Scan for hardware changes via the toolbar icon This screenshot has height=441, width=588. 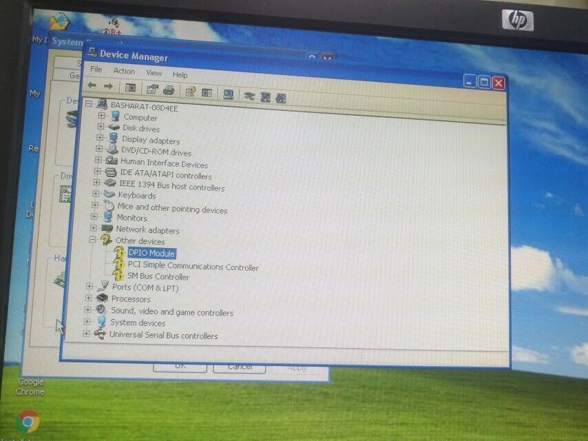click(x=228, y=94)
